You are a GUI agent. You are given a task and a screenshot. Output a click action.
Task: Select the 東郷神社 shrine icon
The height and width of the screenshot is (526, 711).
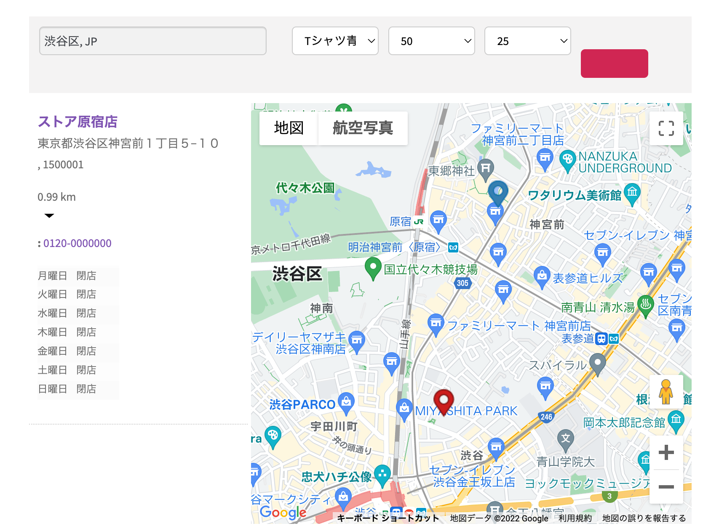485,169
